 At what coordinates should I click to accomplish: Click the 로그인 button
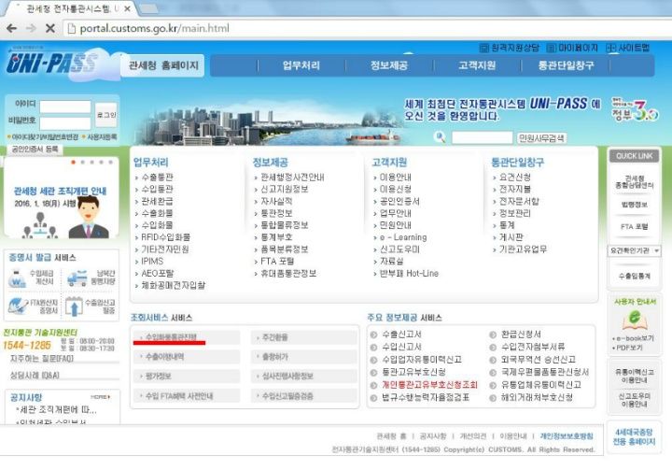[105, 115]
